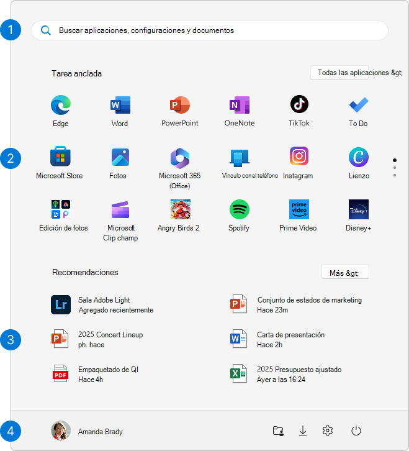The width and height of the screenshot is (409, 451).
Task: Open Conjunto de estados de marketing file
Action: [296, 304]
